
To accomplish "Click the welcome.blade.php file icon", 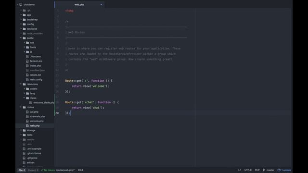I will (31, 102).
